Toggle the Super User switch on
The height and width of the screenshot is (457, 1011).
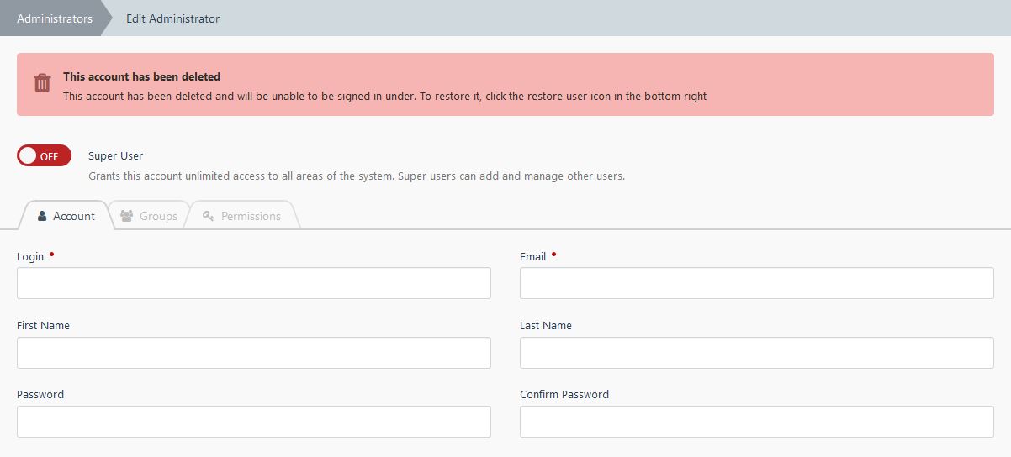tap(44, 155)
